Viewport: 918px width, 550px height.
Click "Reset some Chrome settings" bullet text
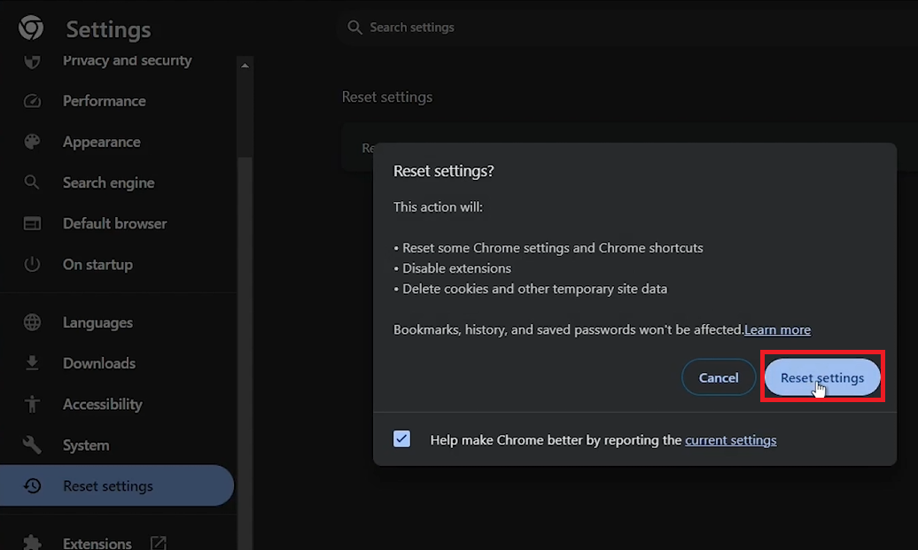(x=553, y=248)
